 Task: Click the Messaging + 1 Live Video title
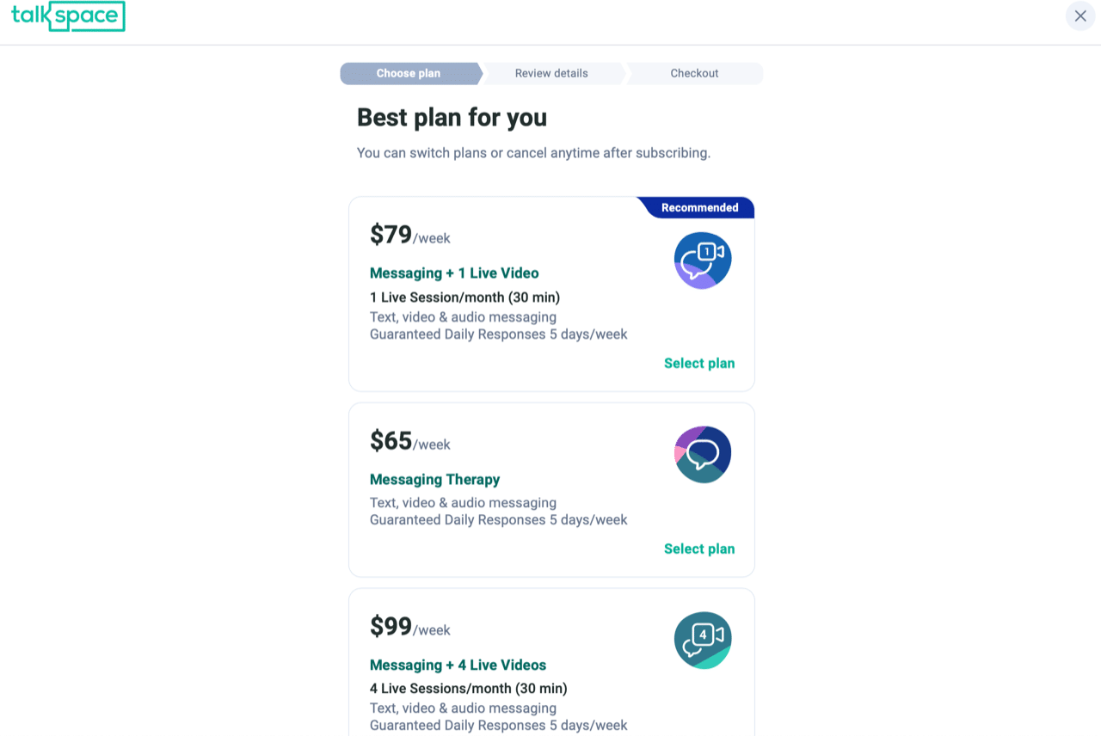pyautogui.click(x=454, y=273)
